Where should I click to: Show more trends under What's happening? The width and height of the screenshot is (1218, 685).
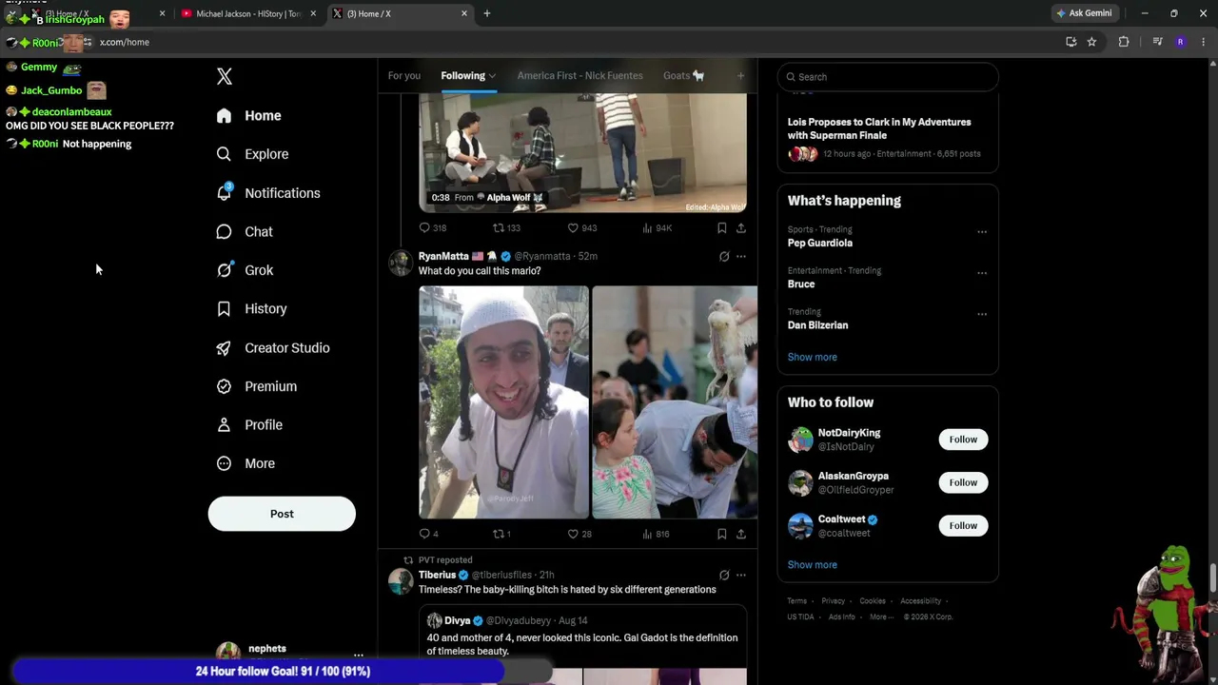tap(813, 357)
